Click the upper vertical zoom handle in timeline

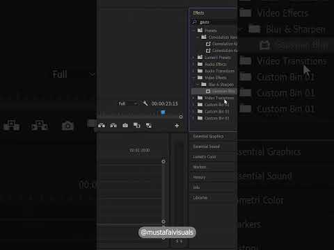(x=164, y=161)
